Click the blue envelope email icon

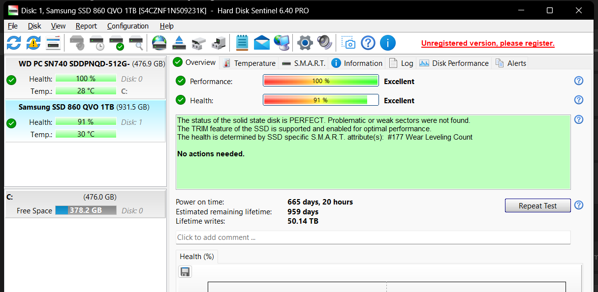tap(262, 43)
